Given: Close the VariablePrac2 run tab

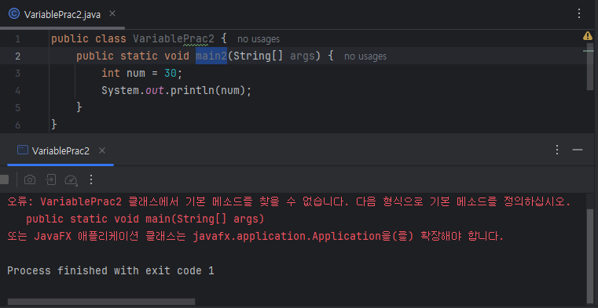Looking at the screenshot, I should tap(102, 150).
